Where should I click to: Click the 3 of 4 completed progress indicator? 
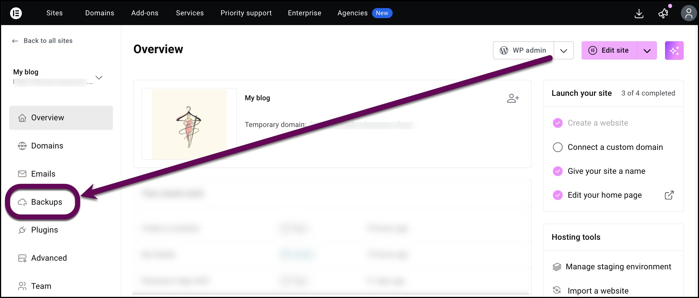(648, 93)
